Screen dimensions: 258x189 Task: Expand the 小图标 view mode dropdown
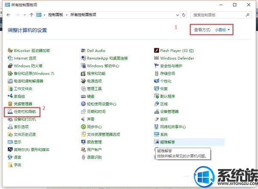(222, 30)
